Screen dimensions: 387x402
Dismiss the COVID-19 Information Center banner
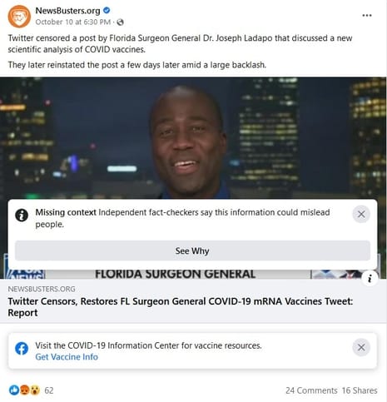[361, 347]
